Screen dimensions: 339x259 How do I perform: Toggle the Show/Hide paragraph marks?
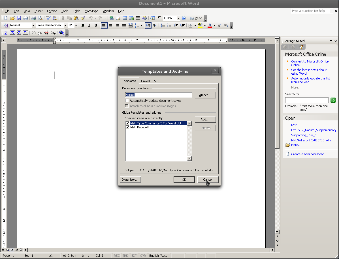click(x=159, y=18)
